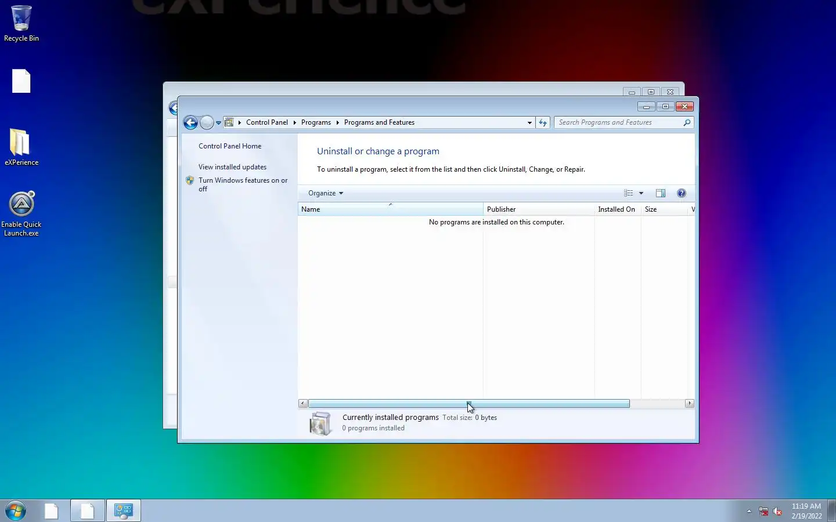
Task: Select Control Panel in the breadcrumb
Action: pos(267,122)
